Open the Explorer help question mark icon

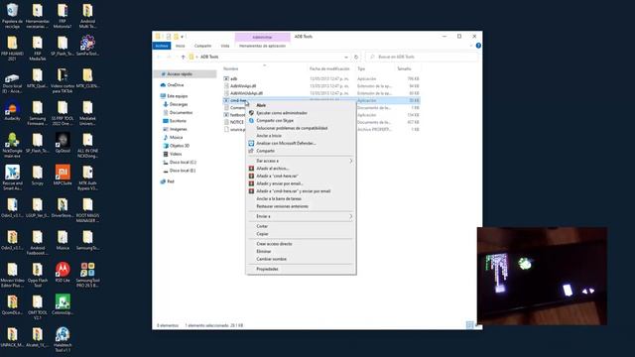coord(478,46)
